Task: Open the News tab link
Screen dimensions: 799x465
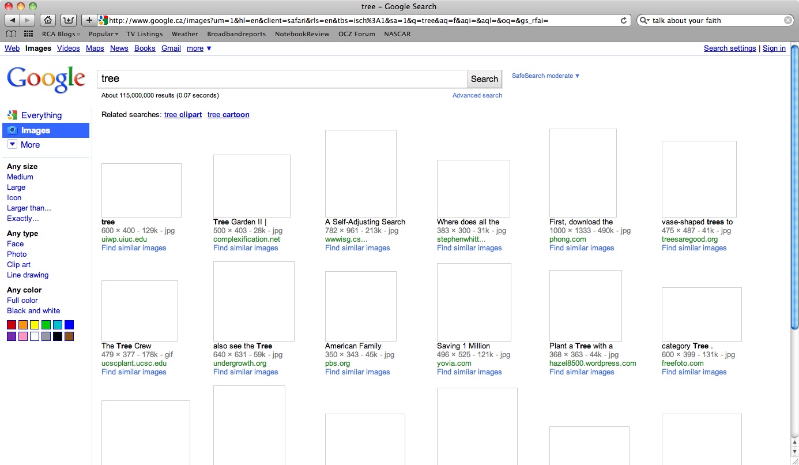Action: pos(119,48)
